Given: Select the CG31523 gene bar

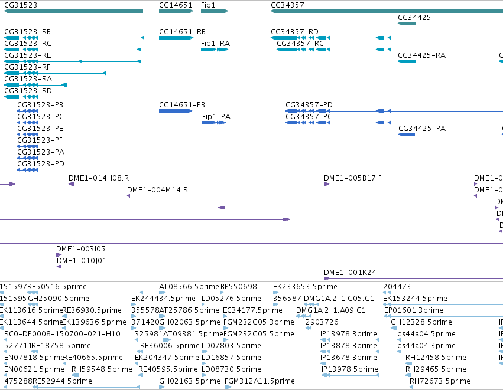Looking at the screenshot, I should click(73, 11).
